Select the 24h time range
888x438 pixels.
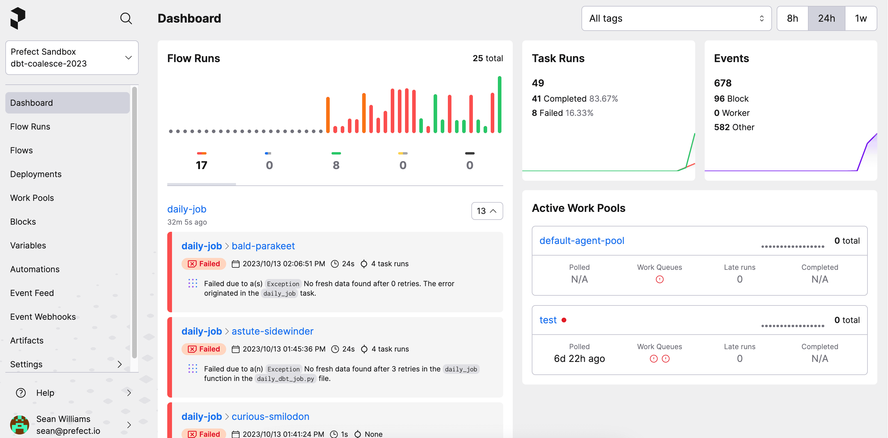click(826, 18)
